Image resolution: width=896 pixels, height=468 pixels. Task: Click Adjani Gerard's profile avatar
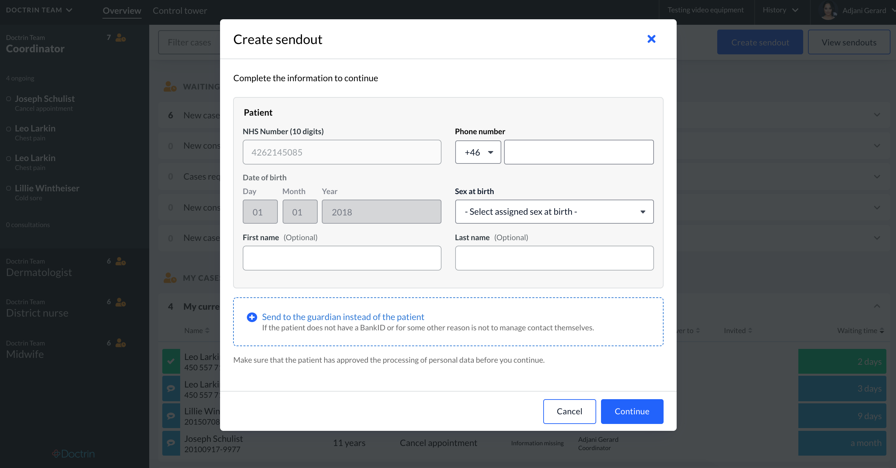pyautogui.click(x=828, y=10)
